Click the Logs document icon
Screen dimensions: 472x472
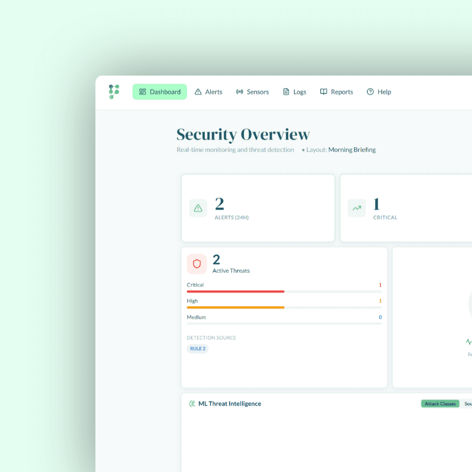click(x=286, y=92)
